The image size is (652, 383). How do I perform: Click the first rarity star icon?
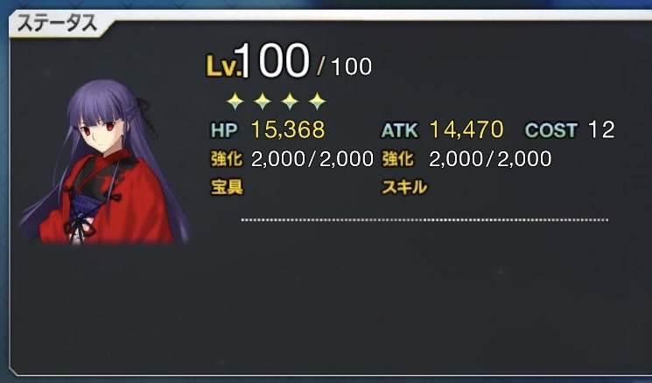point(235,101)
